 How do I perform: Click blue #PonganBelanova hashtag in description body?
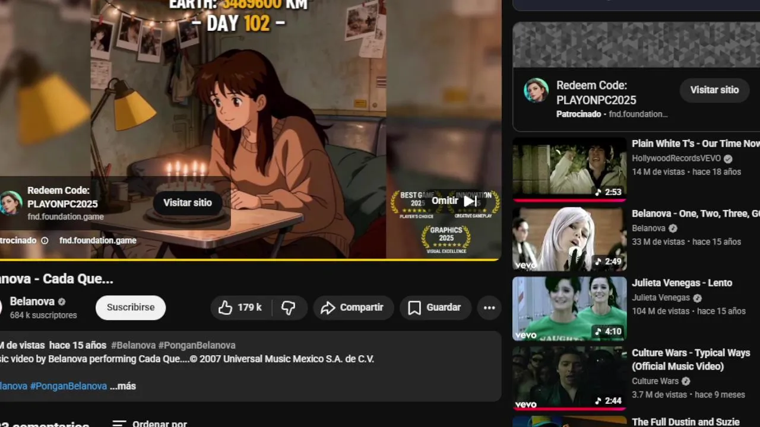click(68, 386)
